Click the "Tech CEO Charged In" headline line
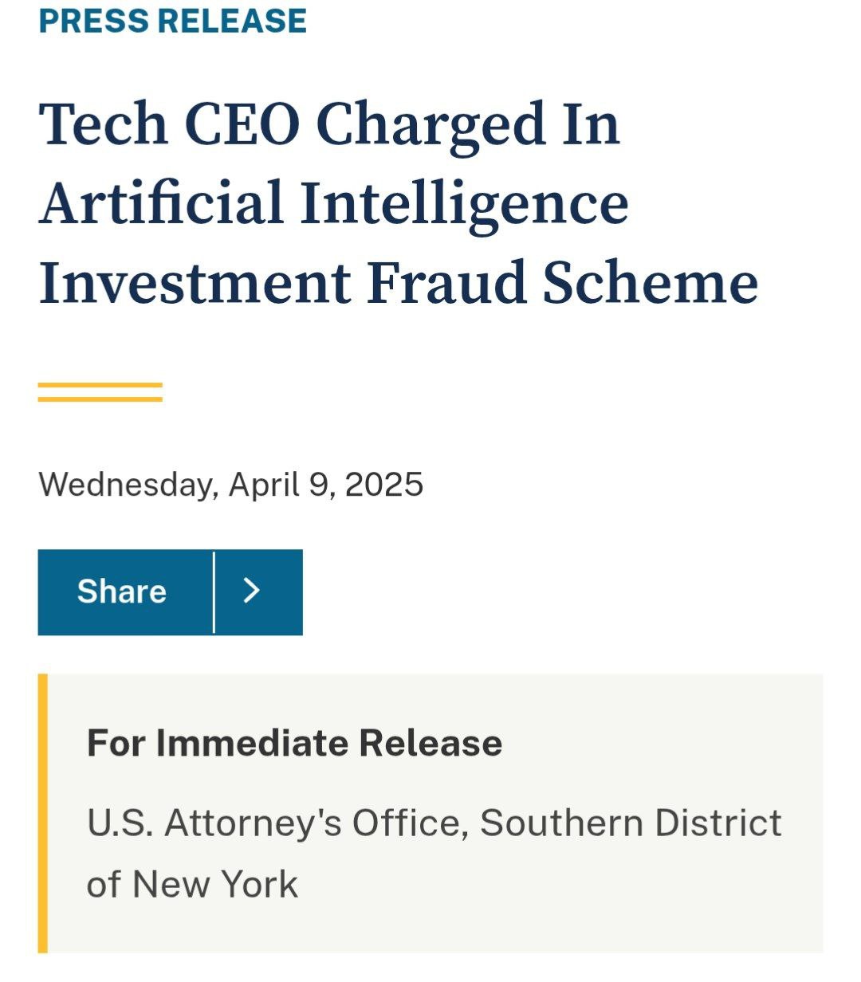 point(329,124)
